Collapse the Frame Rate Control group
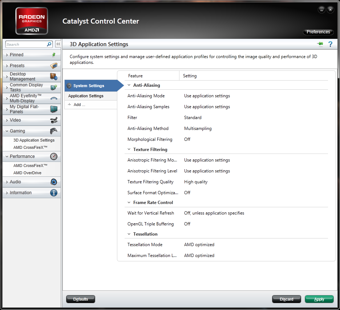The height and width of the screenshot is (310, 340). pos(129,202)
